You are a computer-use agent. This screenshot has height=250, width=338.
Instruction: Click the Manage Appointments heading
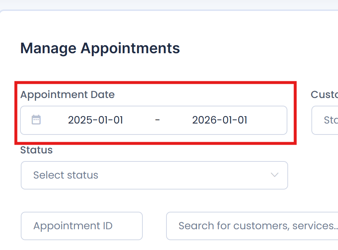click(x=100, y=48)
